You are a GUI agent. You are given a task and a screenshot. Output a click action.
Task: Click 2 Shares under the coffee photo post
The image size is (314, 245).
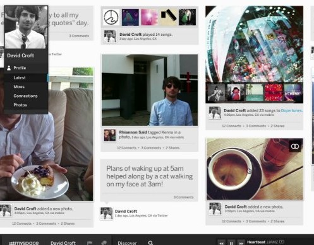point(277,221)
